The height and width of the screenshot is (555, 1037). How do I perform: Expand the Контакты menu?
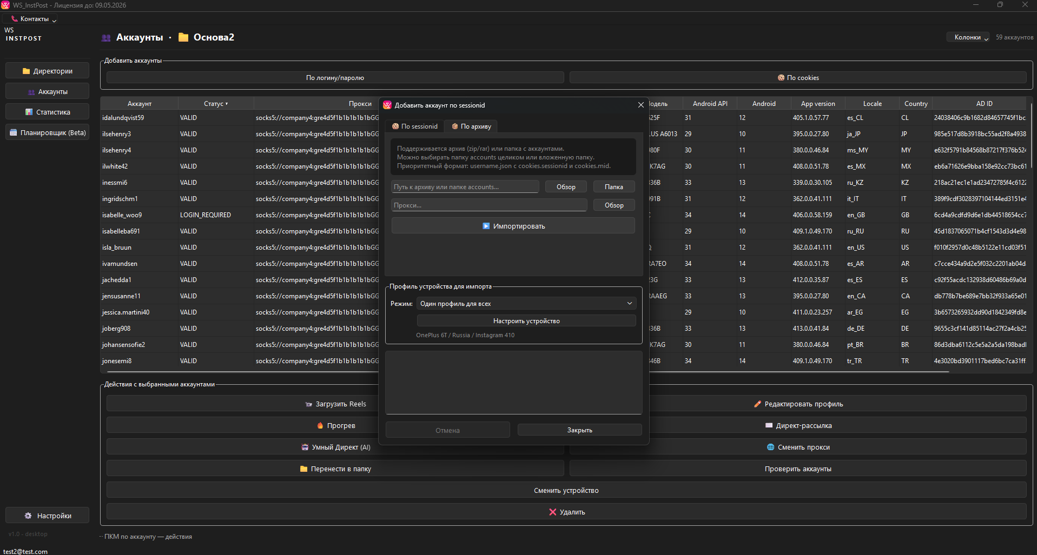(x=34, y=19)
